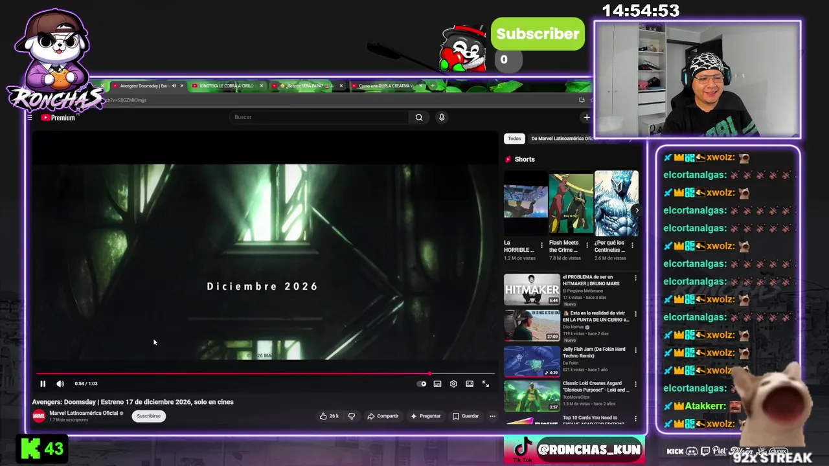
Task: Close the ¿Bebote SERÁ PAPÁ? tab
Action: pyautogui.click(x=341, y=86)
